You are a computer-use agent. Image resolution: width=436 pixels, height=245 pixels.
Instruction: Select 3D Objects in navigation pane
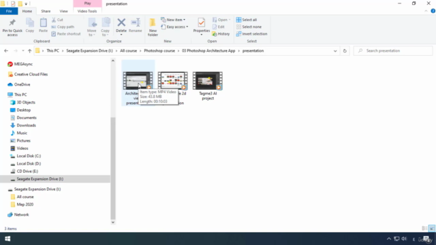pyautogui.click(x=26, y=103)
